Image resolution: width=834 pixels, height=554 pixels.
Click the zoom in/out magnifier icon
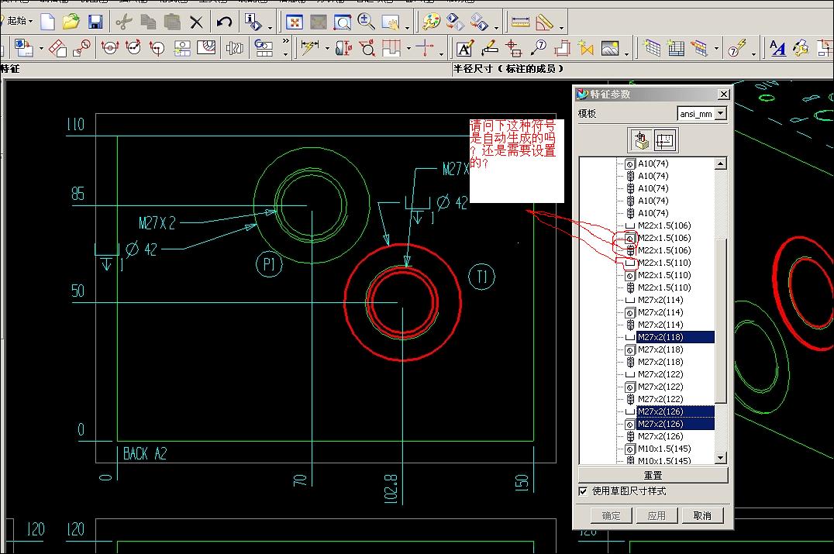[x=367, y=22]
